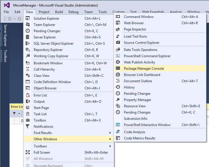Click the Toolbox briefcase icon in menu
Screen dimensions: 209x167
click(x=28, y=120)
